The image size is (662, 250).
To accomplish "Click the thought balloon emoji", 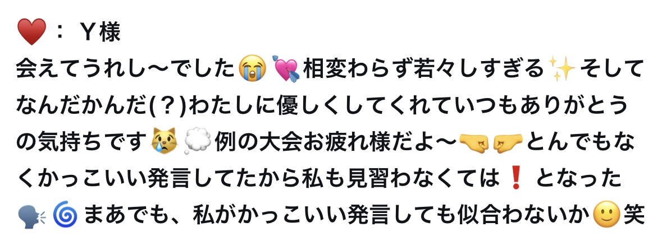I will [198, 142].
